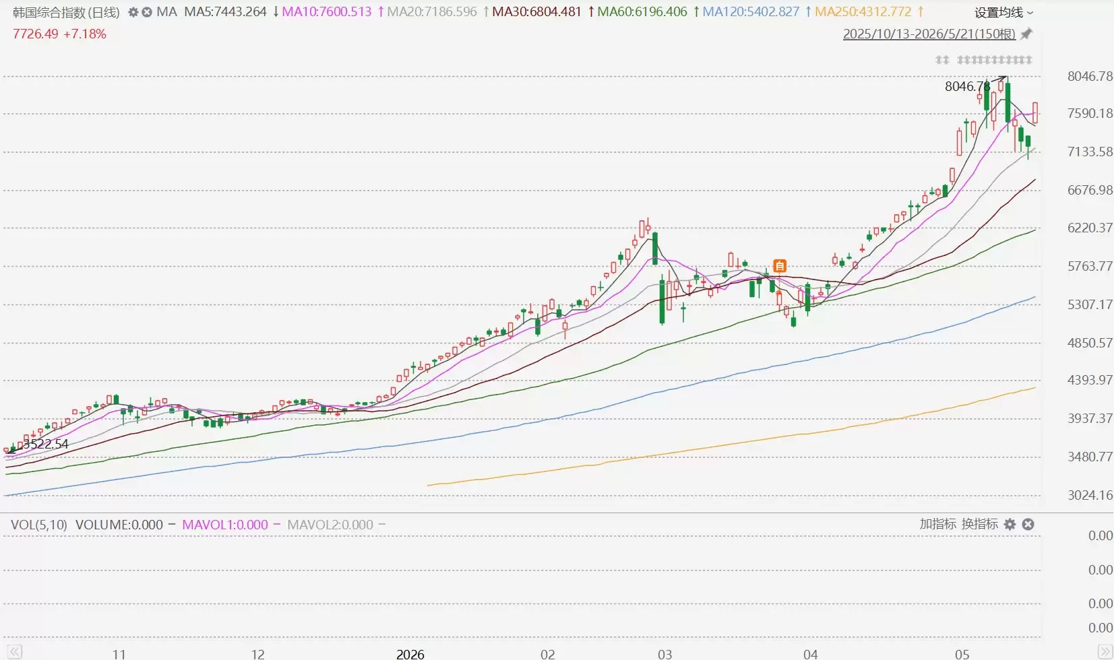Open MA indicator settings gear
The image size is (1114, 660).
pyautogui.click(x=133, y=12)
